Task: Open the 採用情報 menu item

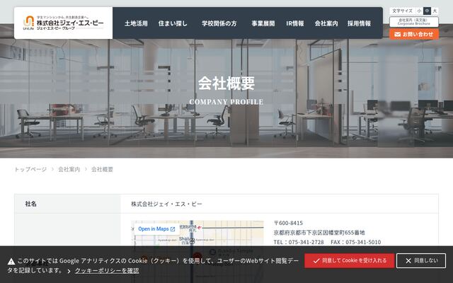Action: (x=359, y=23)
